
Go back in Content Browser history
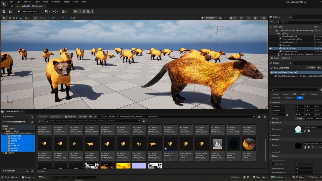91,117
